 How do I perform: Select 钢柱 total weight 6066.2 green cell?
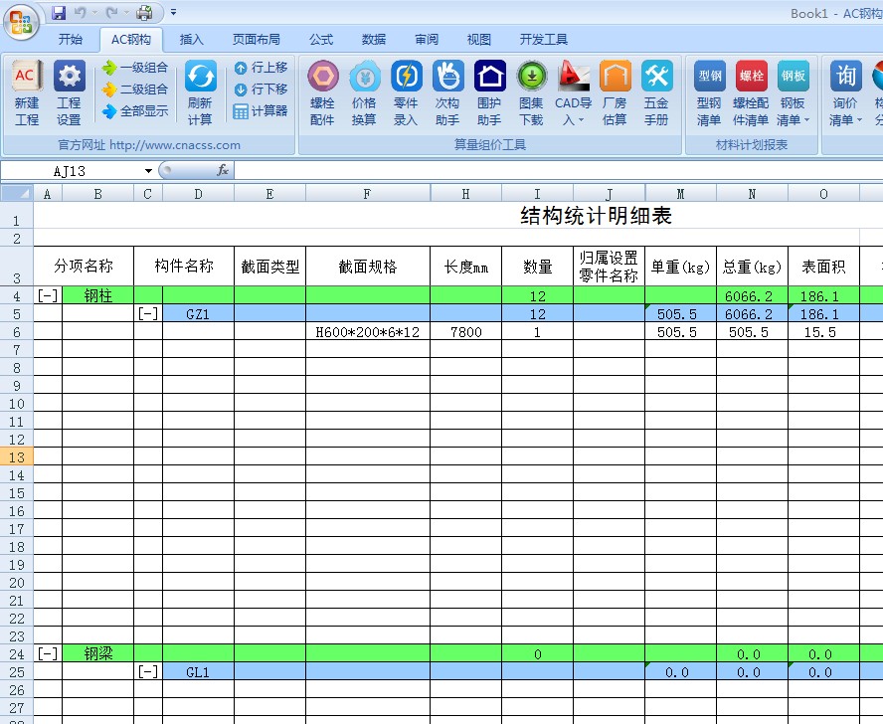tap(752, 295)
